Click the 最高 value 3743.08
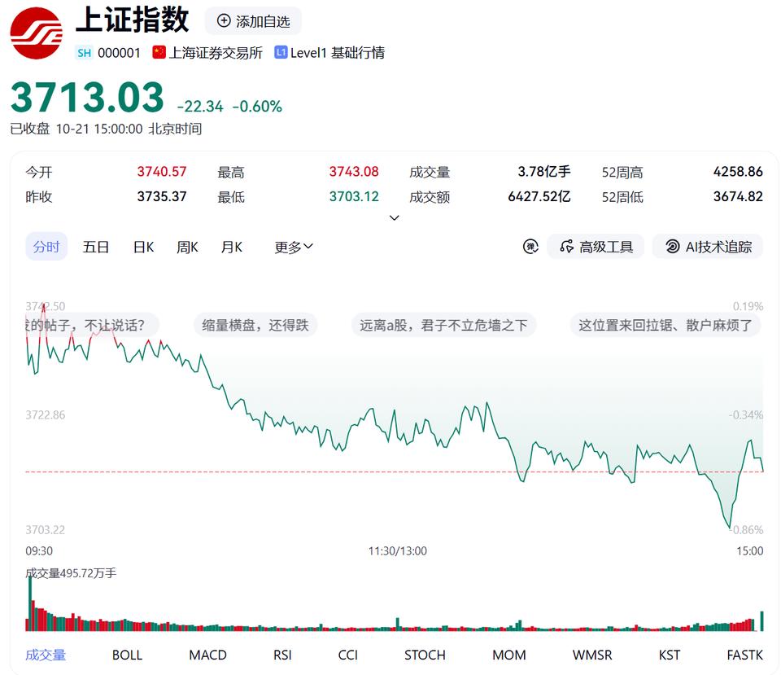 coord(354,172)
